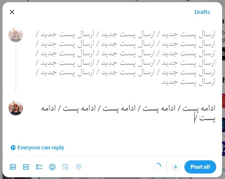
Task: Close the compose dialog with X
Action: [x=12, y=12]
